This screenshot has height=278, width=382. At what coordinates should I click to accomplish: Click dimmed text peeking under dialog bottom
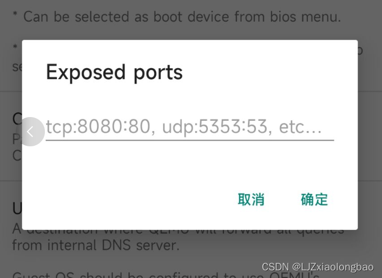178,231
